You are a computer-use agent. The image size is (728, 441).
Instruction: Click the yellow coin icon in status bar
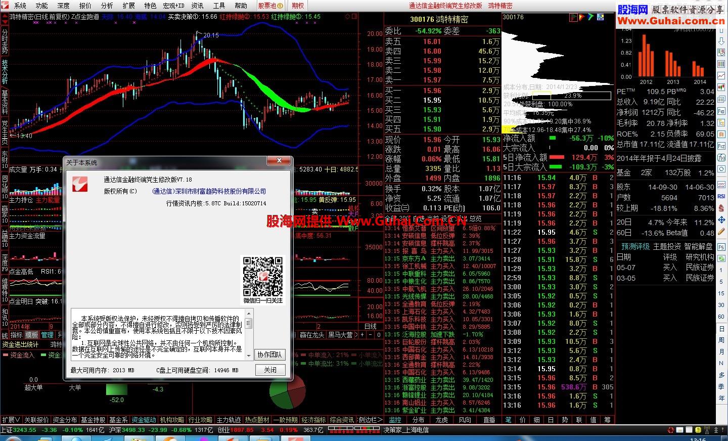pyautogui.click(x=698, y=430)
